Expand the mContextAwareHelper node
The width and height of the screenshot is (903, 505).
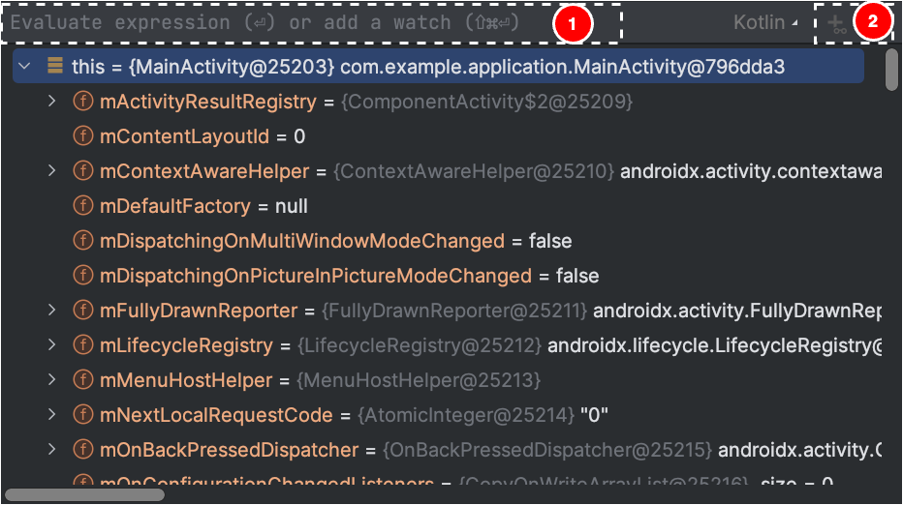pyautogui.click(x=52, y=171)
